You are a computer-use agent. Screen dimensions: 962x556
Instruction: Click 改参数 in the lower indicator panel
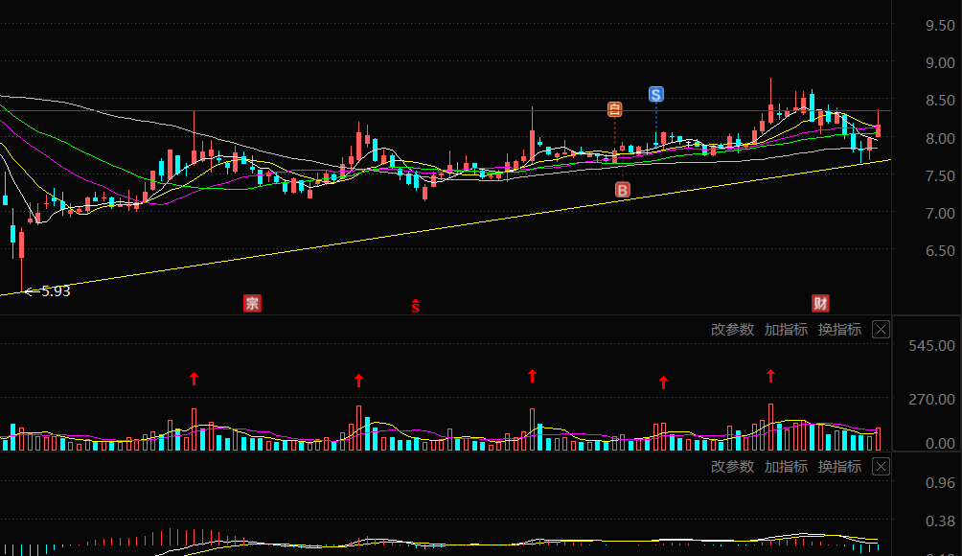click(733, 467)
